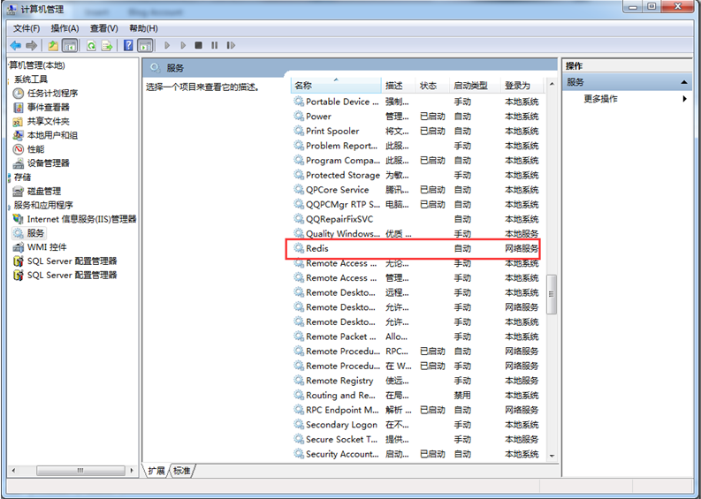Screen dimensions: 701x499
Task: Select the QQPCMgr RTP S... service row
Action: tap(416, 204)
